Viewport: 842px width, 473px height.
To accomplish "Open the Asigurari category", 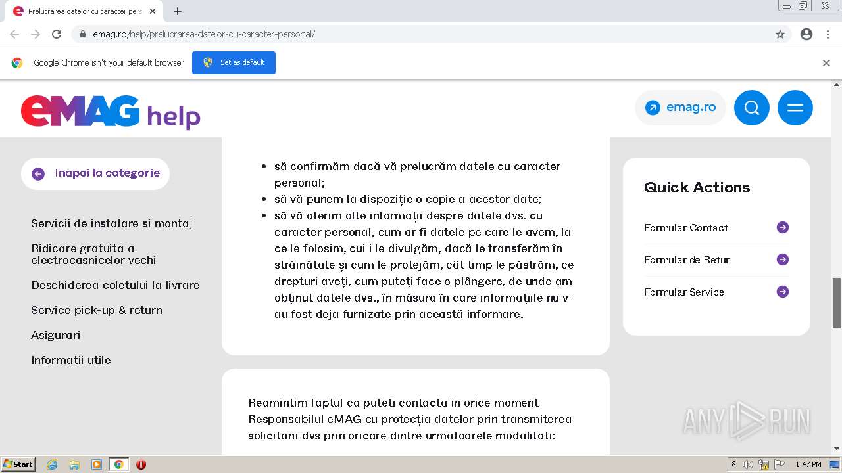I will pyautogui.click(x=55, y=335).
